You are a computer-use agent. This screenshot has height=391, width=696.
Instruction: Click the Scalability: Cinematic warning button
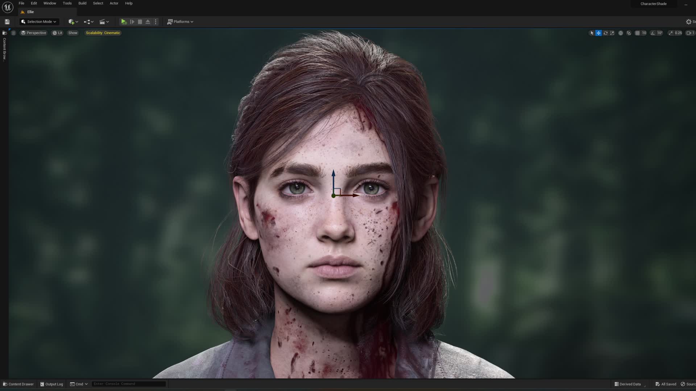point(103,33)
